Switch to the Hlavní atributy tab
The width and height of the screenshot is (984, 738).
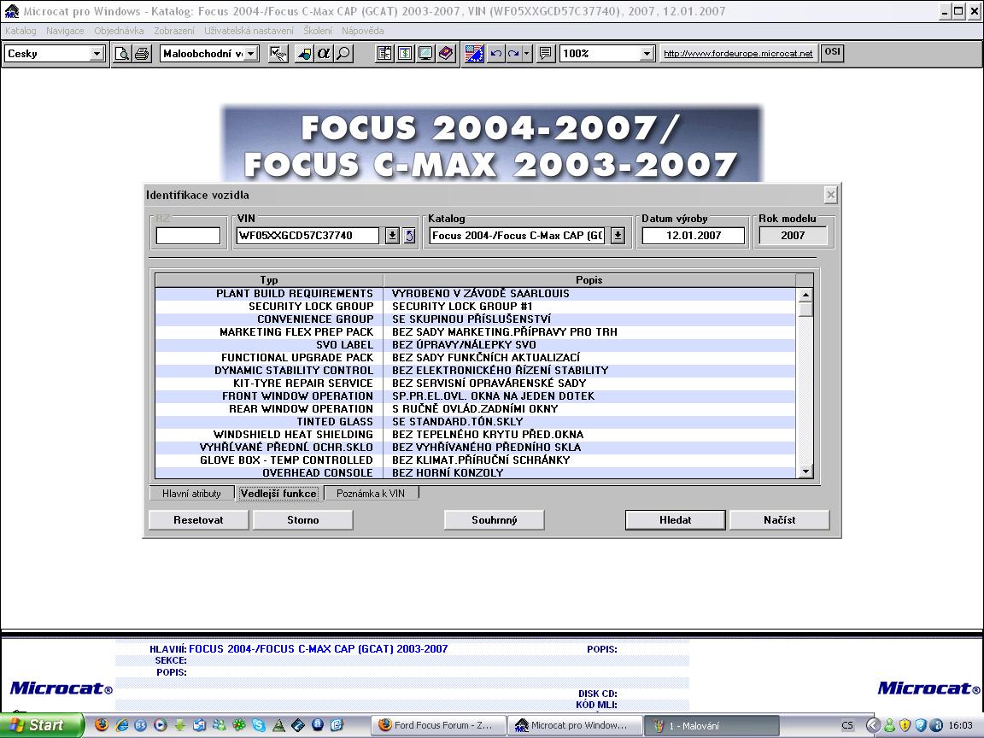click(x=191, y=494)
